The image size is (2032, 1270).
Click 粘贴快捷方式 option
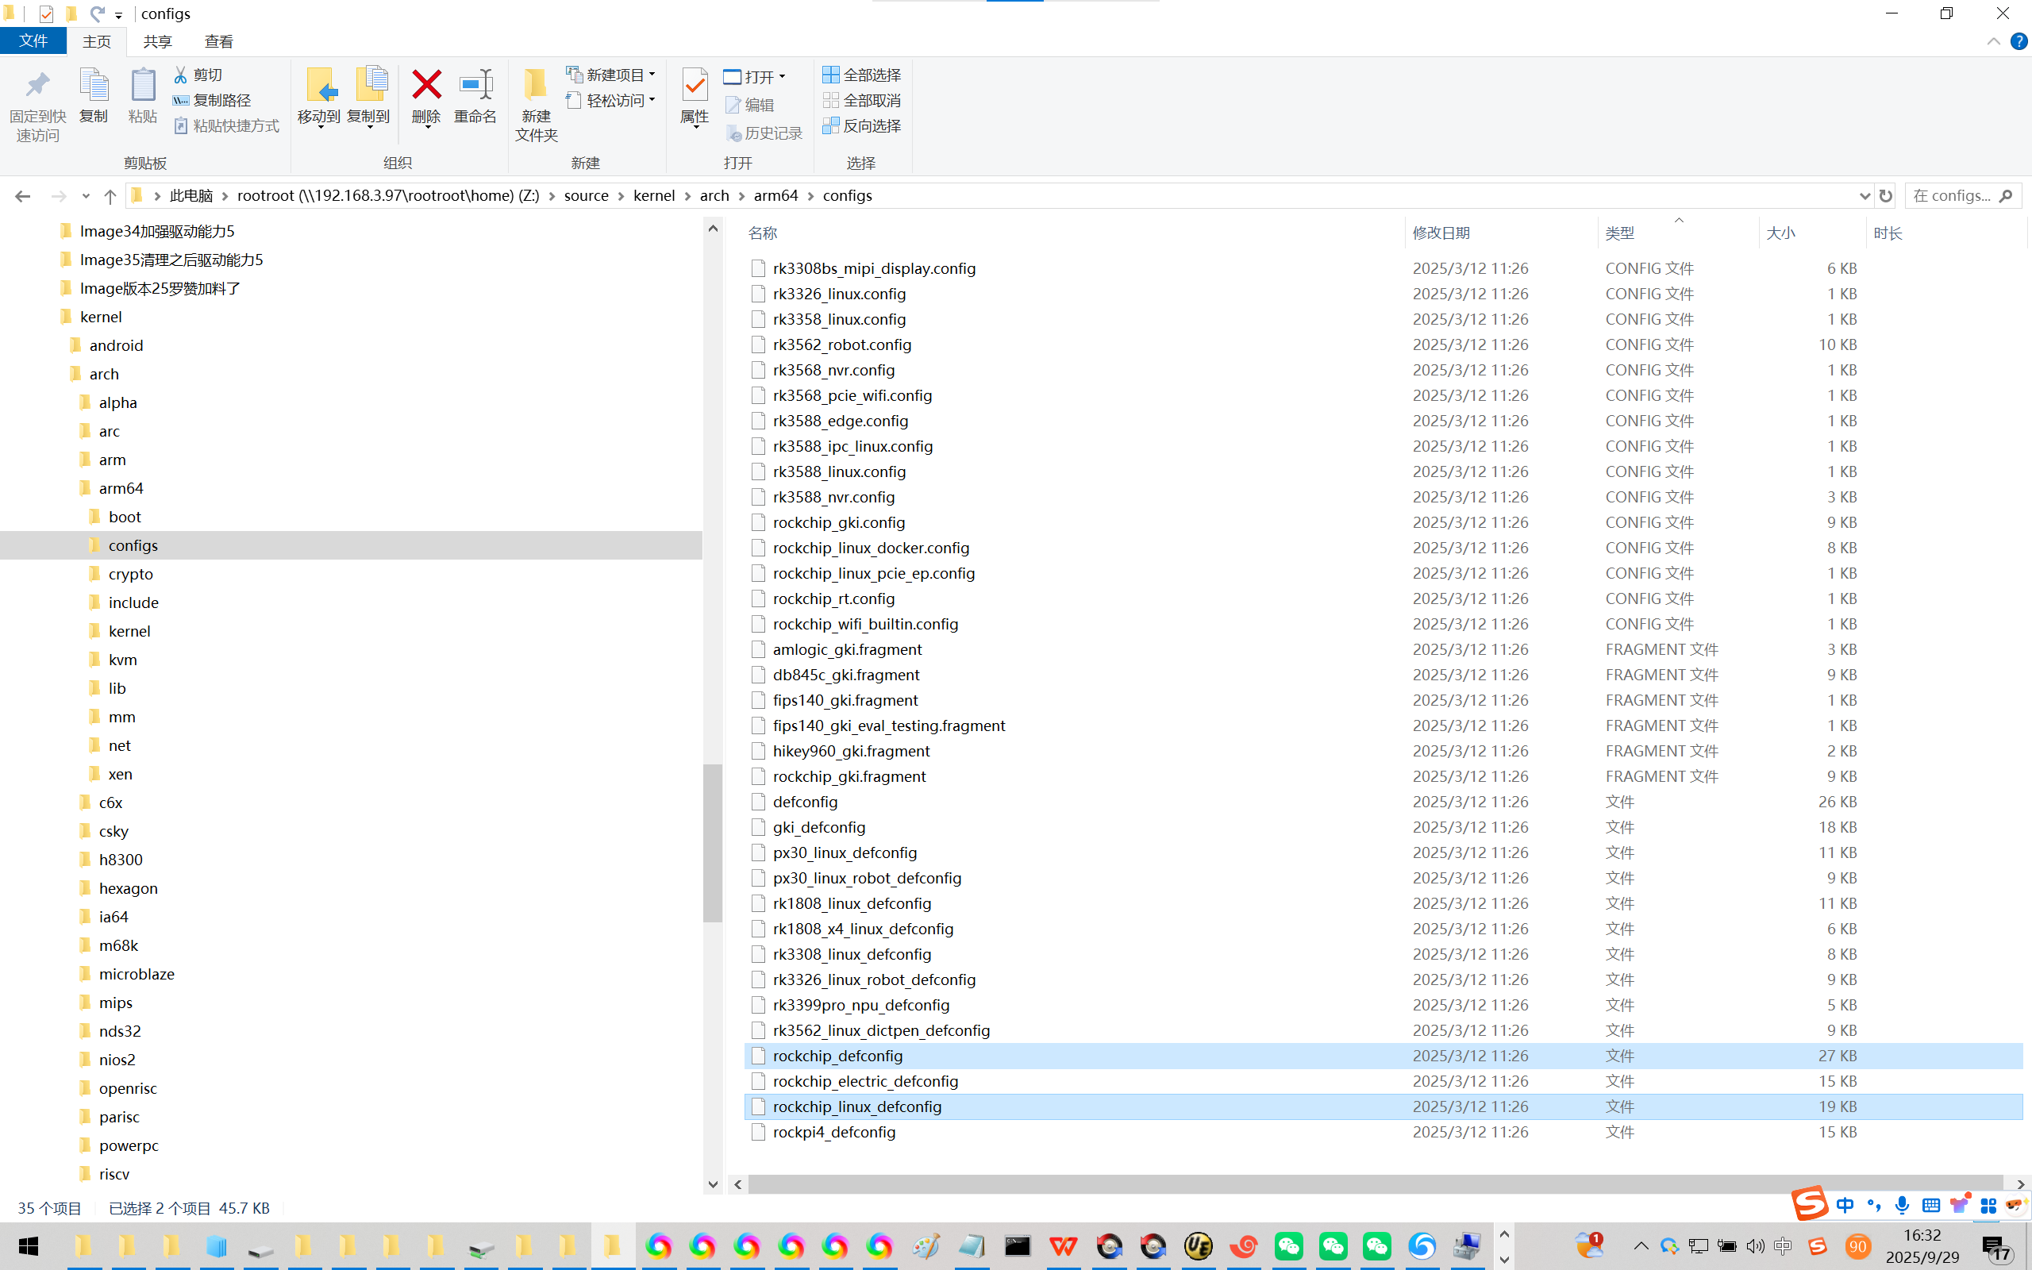pos(226,125)
